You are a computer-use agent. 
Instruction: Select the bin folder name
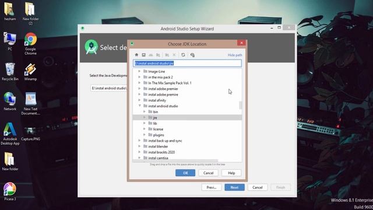156,111
